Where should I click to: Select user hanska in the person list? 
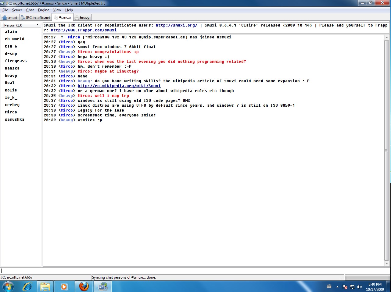click(x=12, y=68)
